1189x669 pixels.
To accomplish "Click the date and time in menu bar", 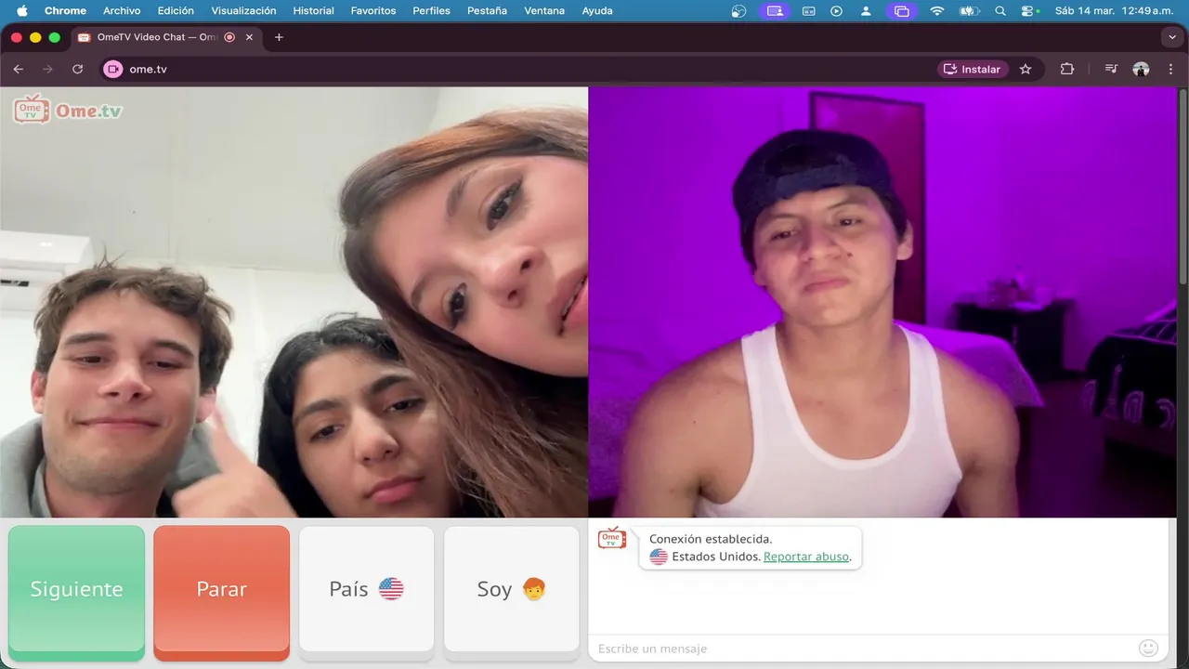I will pos(1115,11).
